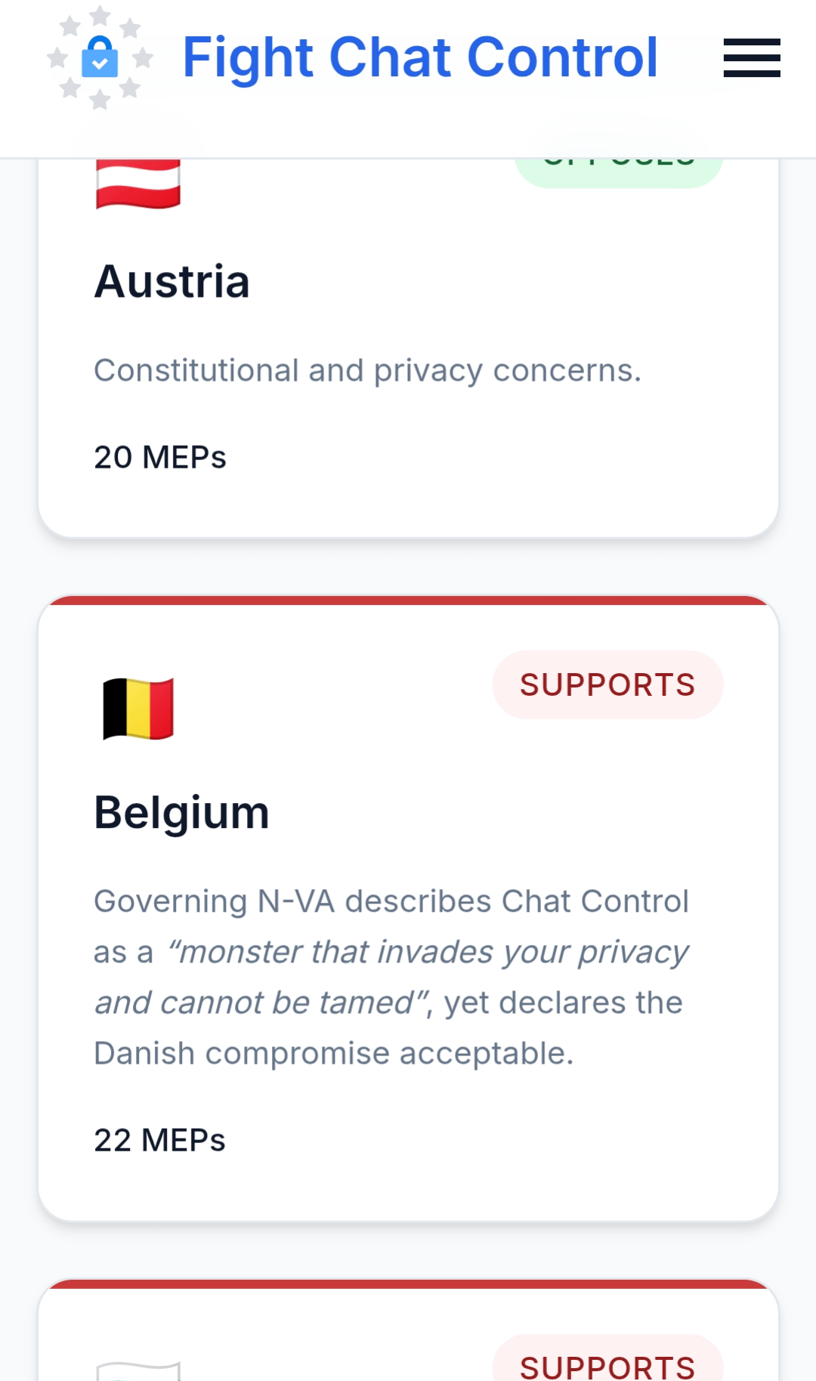Select the Austria country heading
The height and width of the screenshot is (1381, 816).
click(172, 282)
